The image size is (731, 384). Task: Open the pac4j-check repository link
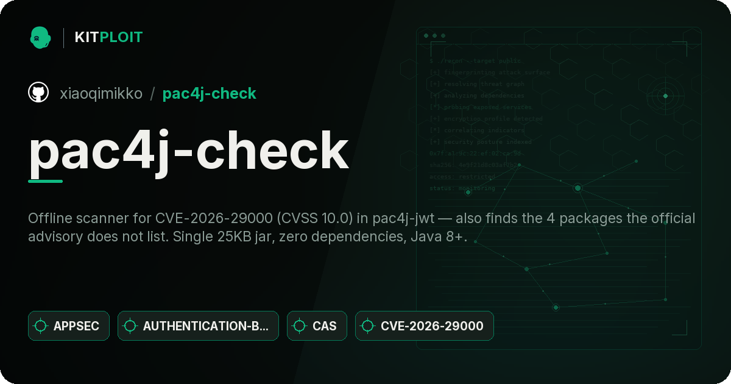click(x=209, y=93)
